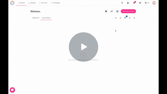Open the filter funnel with badge
Screen dimensions: 167x94
point(125,18)
